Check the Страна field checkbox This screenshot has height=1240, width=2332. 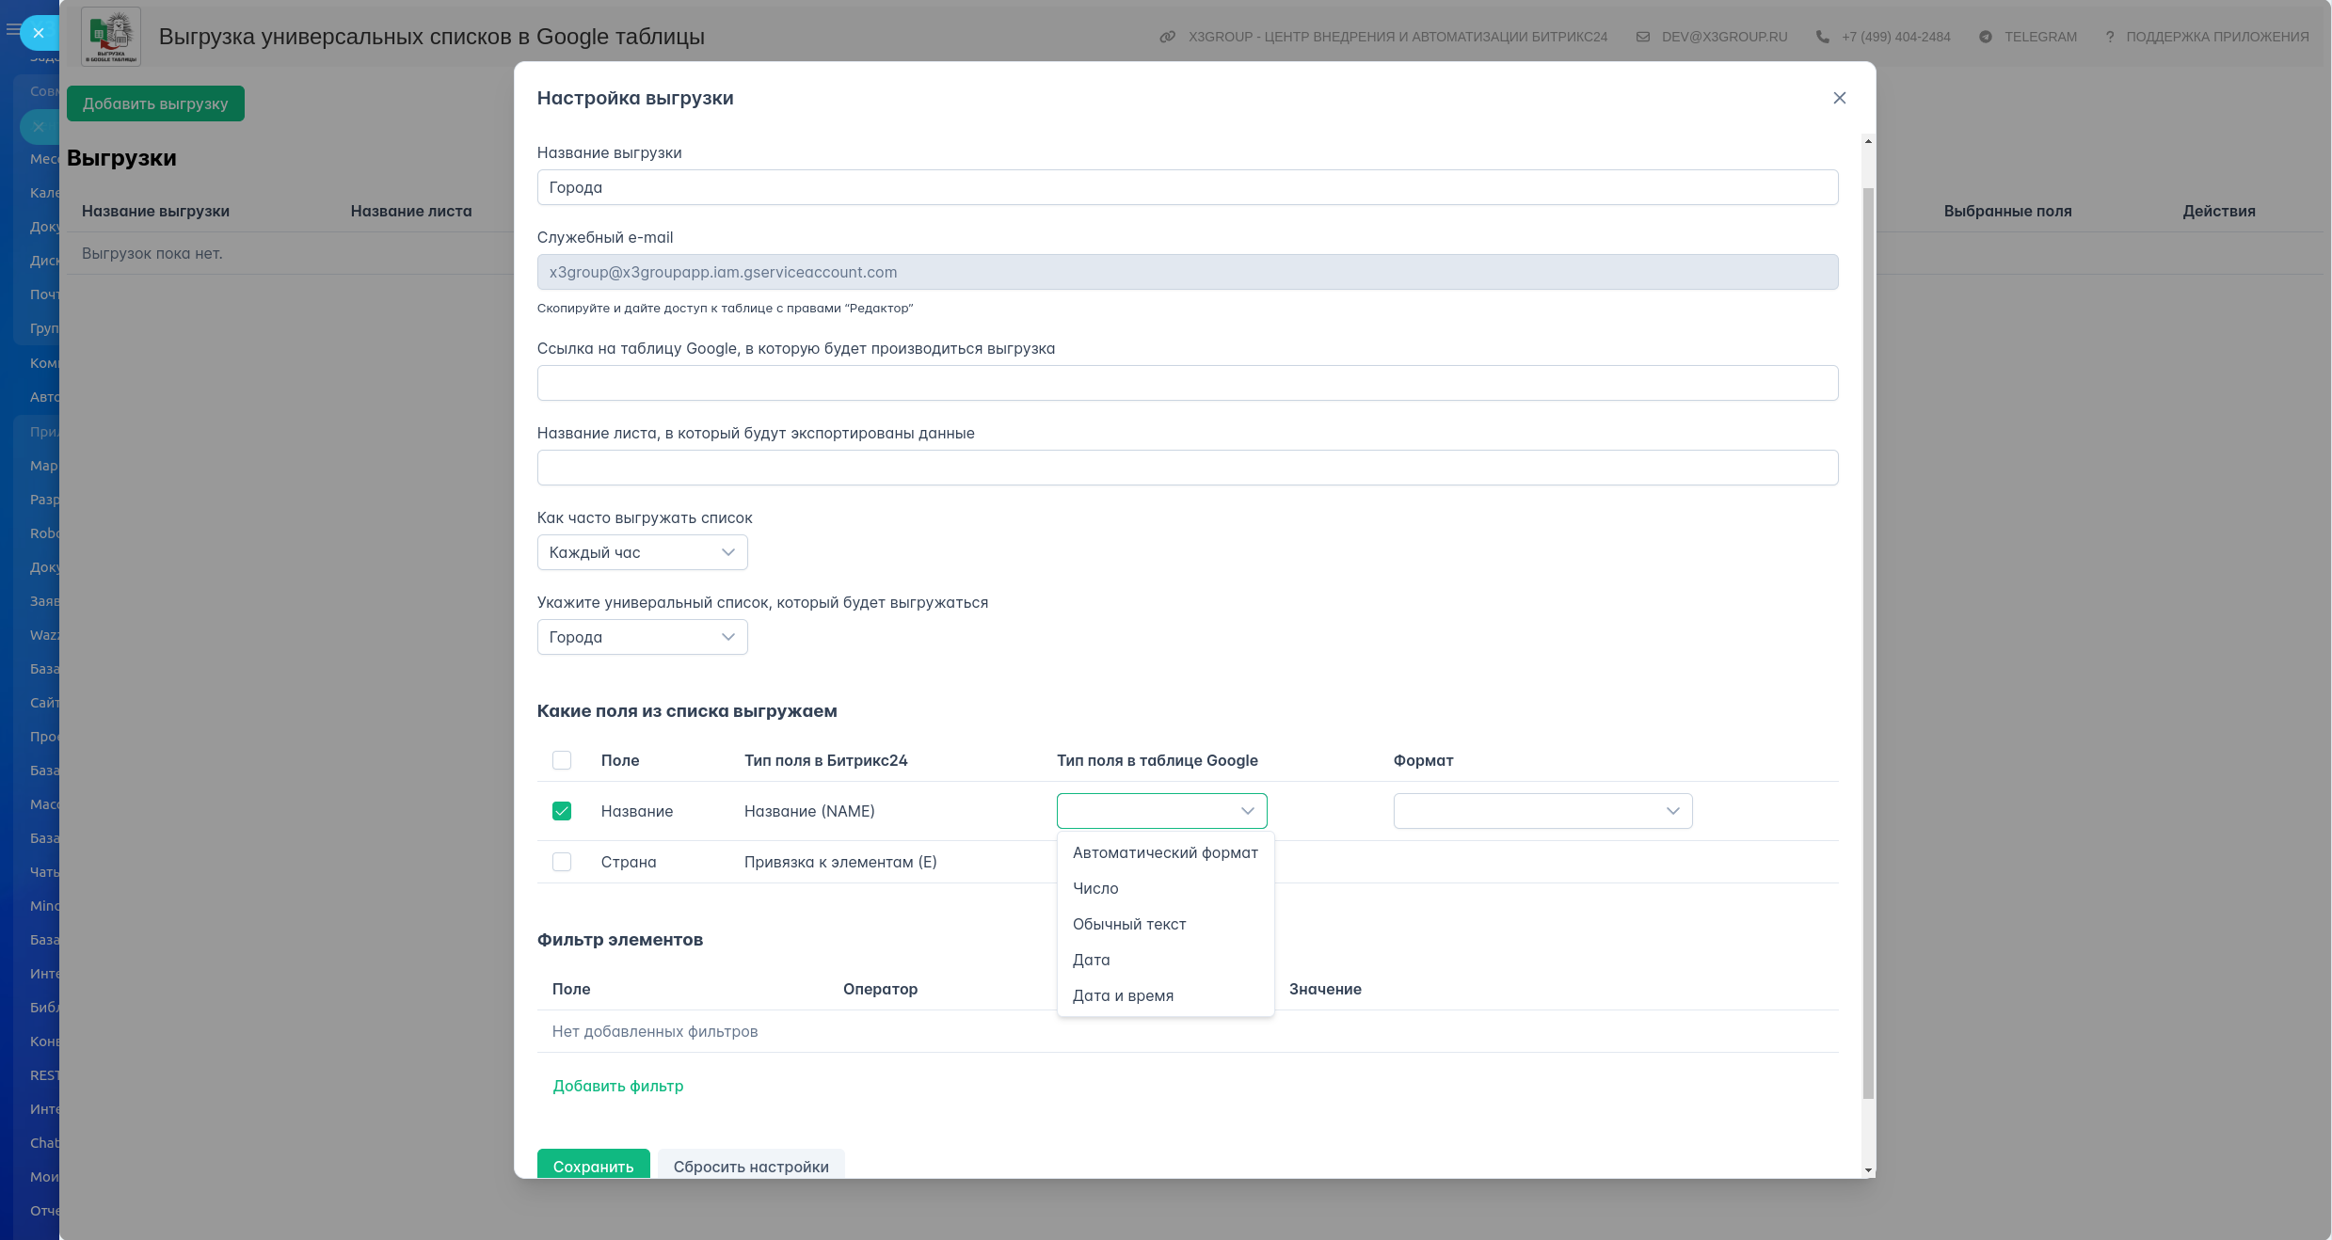[562, 862]
